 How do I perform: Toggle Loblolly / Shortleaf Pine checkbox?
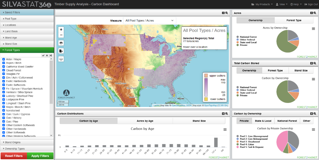coord(4,96)
